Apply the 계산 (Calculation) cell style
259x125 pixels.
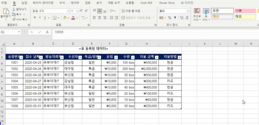(x=222, y=17)
